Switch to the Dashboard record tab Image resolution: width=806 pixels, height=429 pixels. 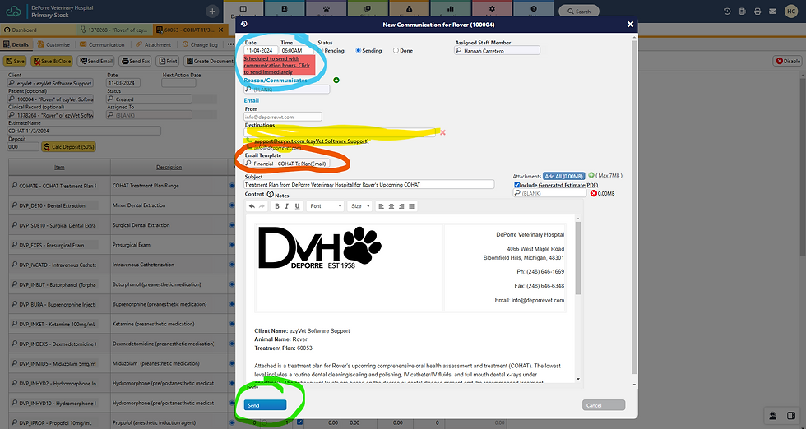(39, 30)
